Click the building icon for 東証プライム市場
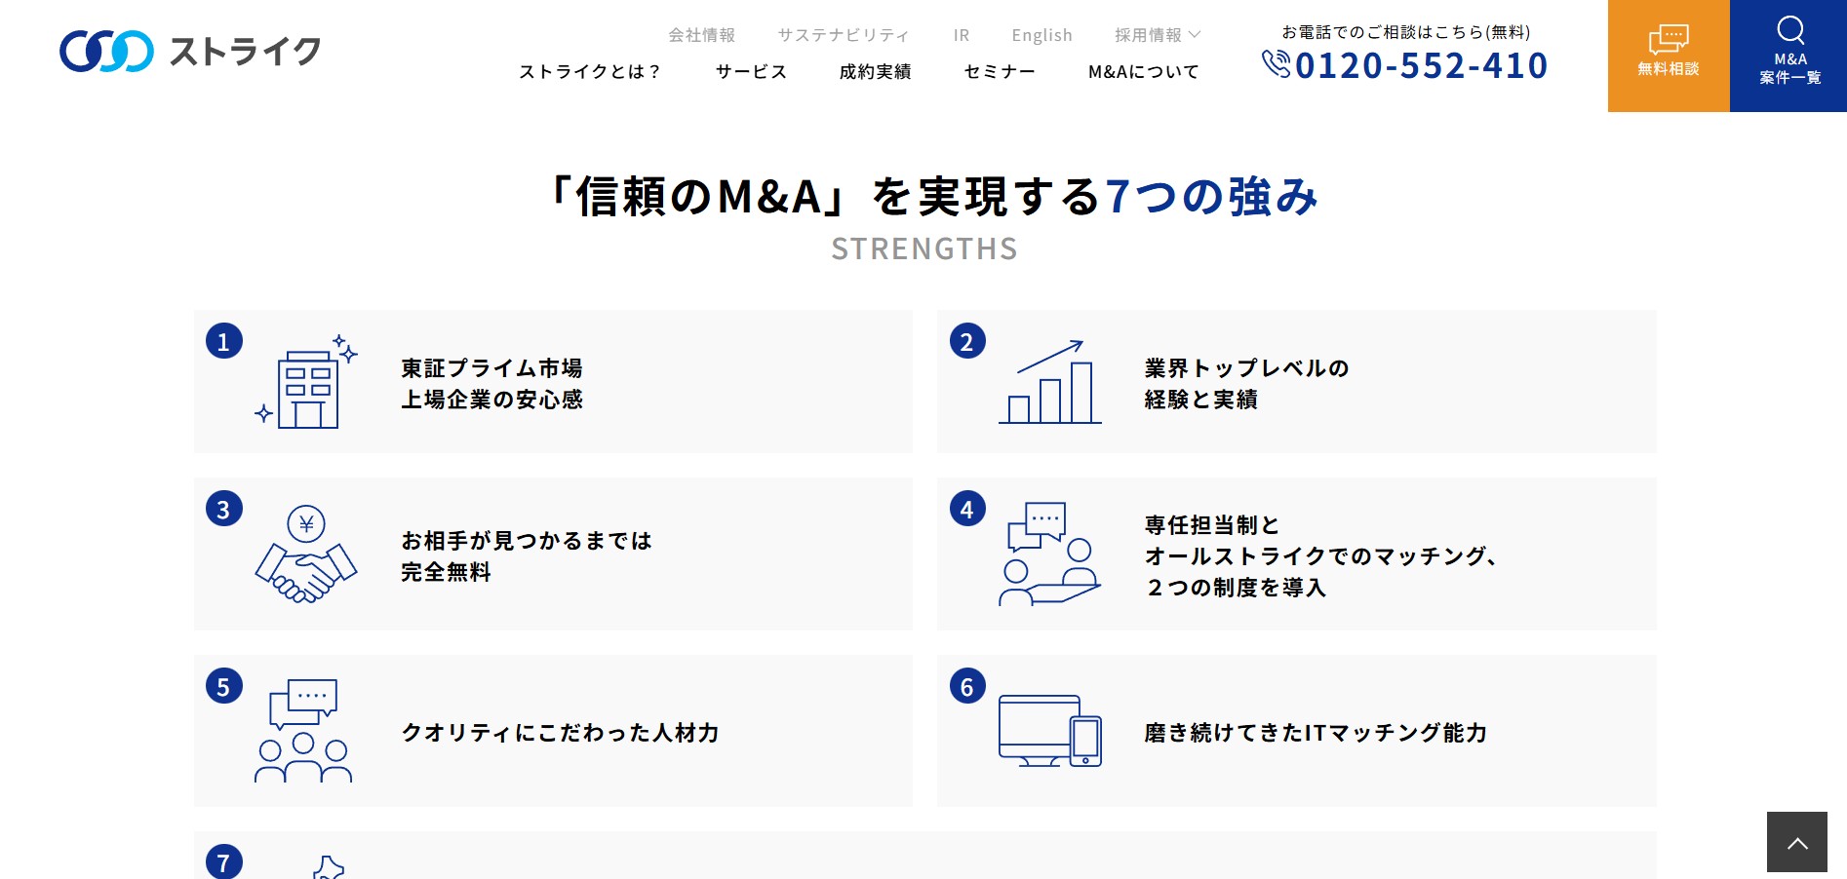This screenshot has width=1847, height=879. (306, 381)
